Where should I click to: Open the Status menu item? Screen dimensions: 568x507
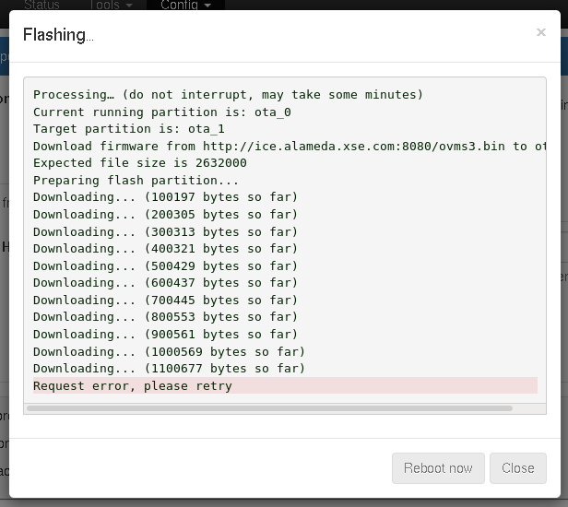pos(41,5)
